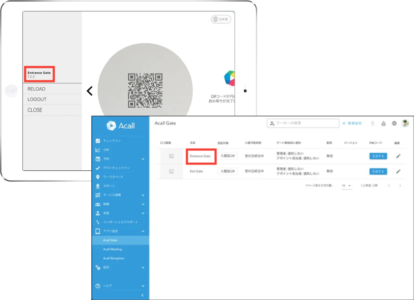
Task: Expand the ヘルプ sidebar section
Action: pyautogui.click(x=143, y=286)
